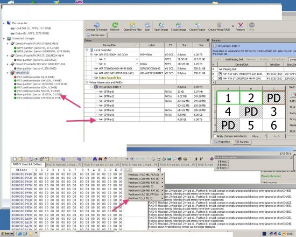Select ATA WDC WD10JPVT-22A 1A01 in the Drives list

(147, 73)
